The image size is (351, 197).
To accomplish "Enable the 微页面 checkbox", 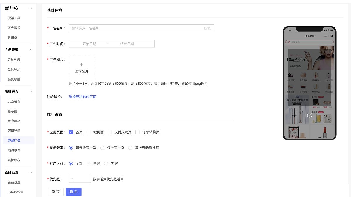I will click(x=88, y=132).
